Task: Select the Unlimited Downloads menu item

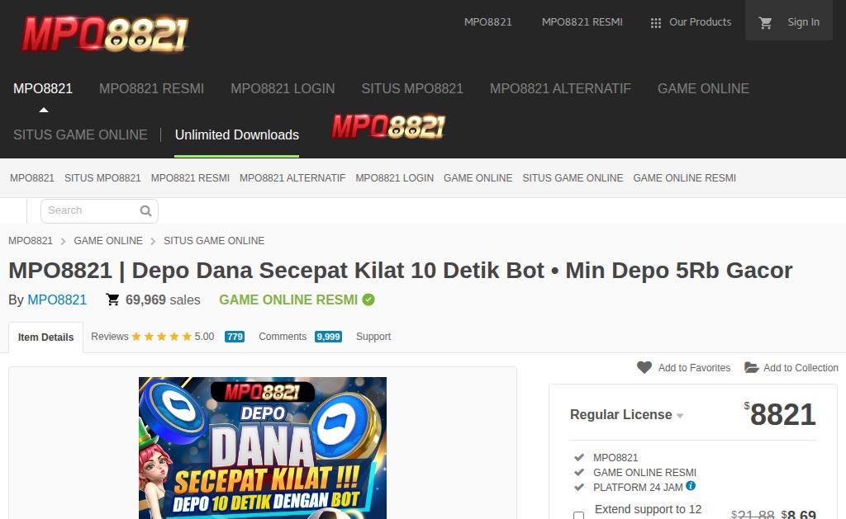Action: click(x=237, y=134)
